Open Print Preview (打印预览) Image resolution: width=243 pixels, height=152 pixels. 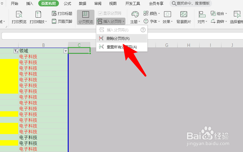pos(19,17)
